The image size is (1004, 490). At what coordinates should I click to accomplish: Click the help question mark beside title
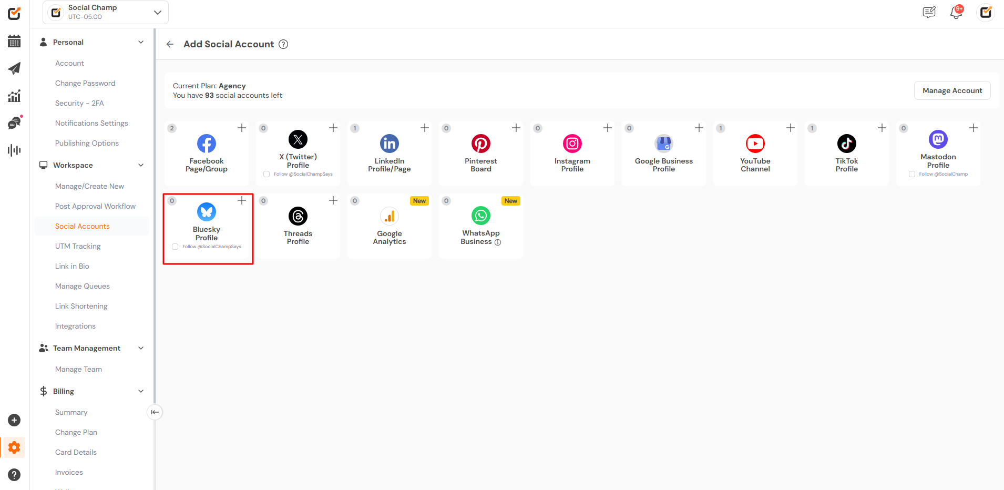pos(283,44)
